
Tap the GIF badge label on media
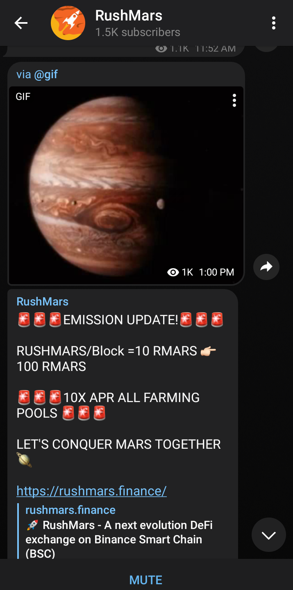click(x=23, y=97)
